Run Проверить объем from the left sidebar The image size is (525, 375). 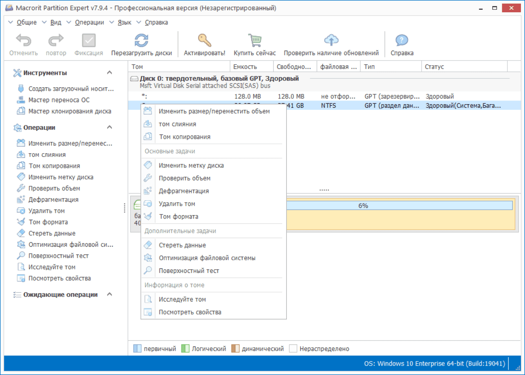pos(49,188)
